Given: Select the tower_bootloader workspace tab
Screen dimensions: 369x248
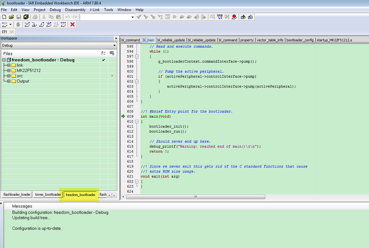Looking at the screenshot, I should click(x=48, y=195).
